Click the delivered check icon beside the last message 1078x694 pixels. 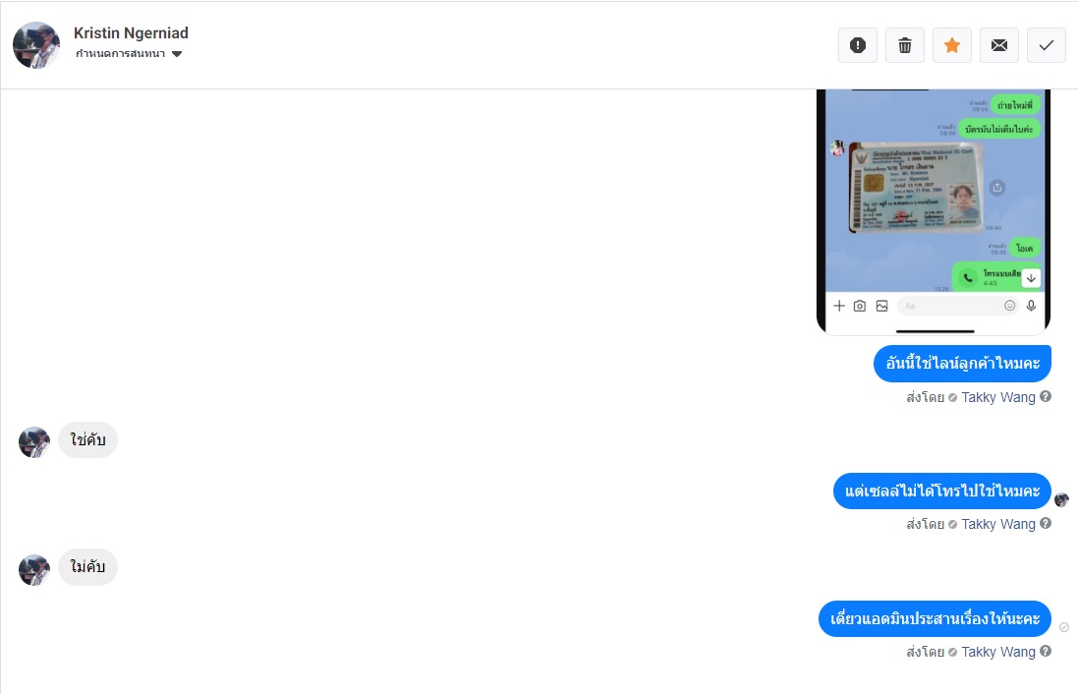[x=1063, y=626]
